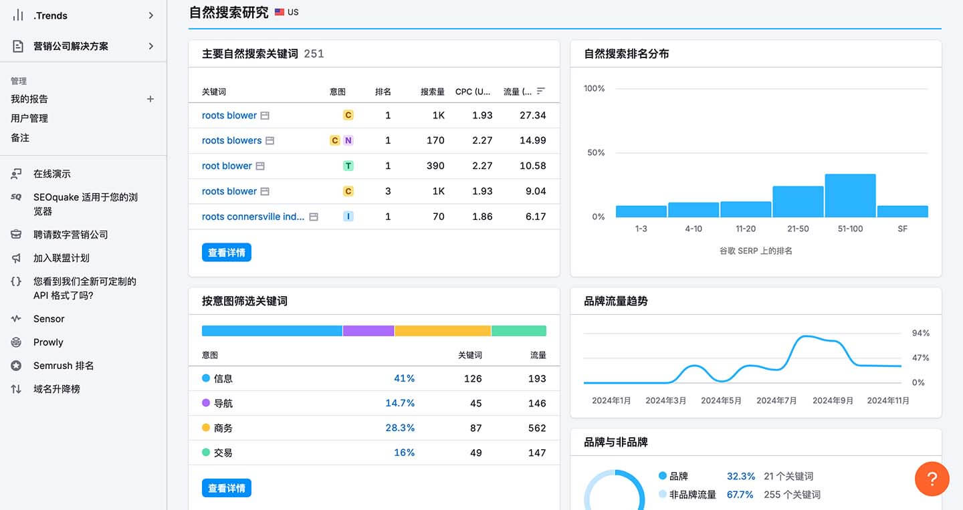Image resolution: width=963 pixels, height=510 pixels.
Task: Click the 251 keywords count
Action: (x=314, y=53)
